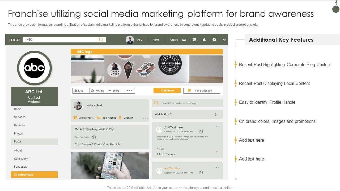This screenshot has width=340, height=191.
Task: Click "Cold Shower? Check Your Pilot light!" text
Action: coord(98,145)
